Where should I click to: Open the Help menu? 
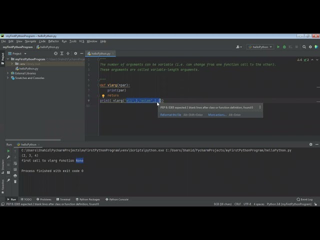[103, 41]
